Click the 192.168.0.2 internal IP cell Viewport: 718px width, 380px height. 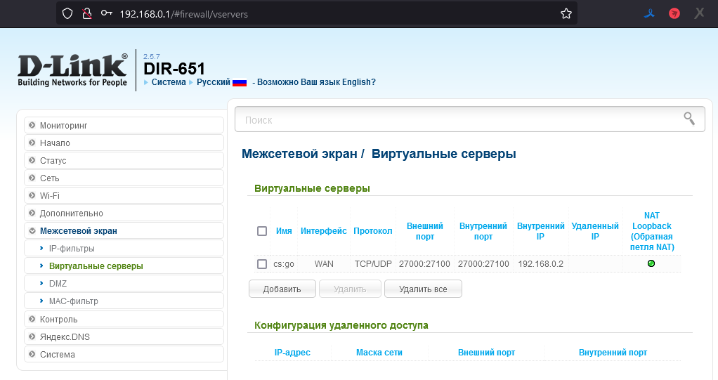tap(541, 263)
